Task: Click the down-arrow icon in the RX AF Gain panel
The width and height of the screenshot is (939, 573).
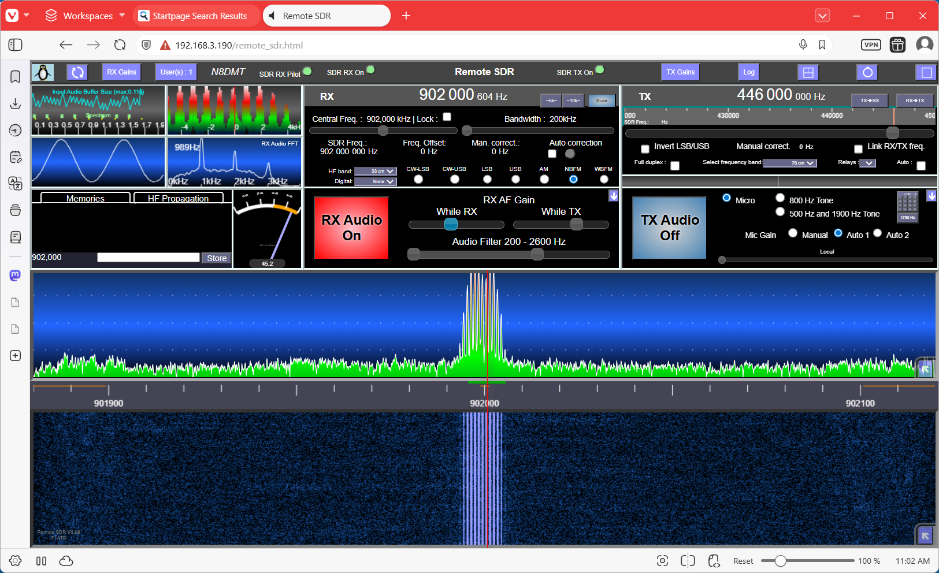Action: (x=614, y=196)
